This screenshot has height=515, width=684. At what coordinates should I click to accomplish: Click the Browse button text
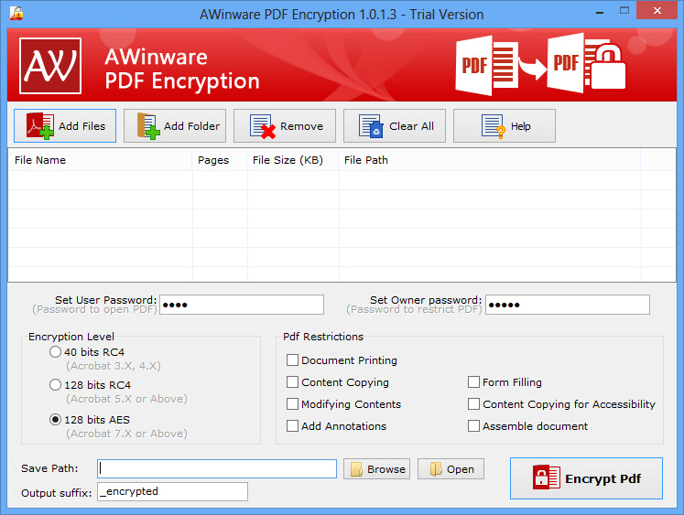tap(386, 469)
